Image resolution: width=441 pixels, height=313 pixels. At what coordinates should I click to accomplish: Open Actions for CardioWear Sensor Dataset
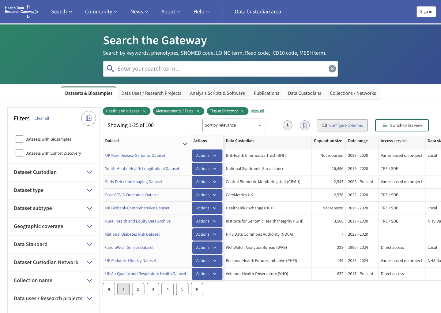(207, 248)
